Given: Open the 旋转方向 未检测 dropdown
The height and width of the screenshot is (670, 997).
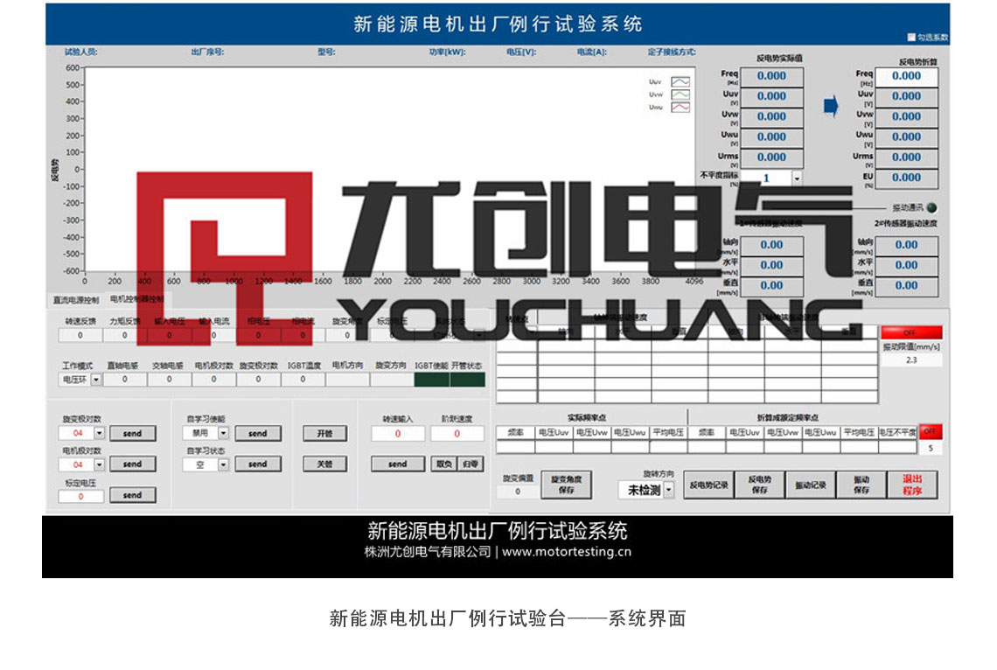Looking at the screenshot, I should click(x=668, y=490).
